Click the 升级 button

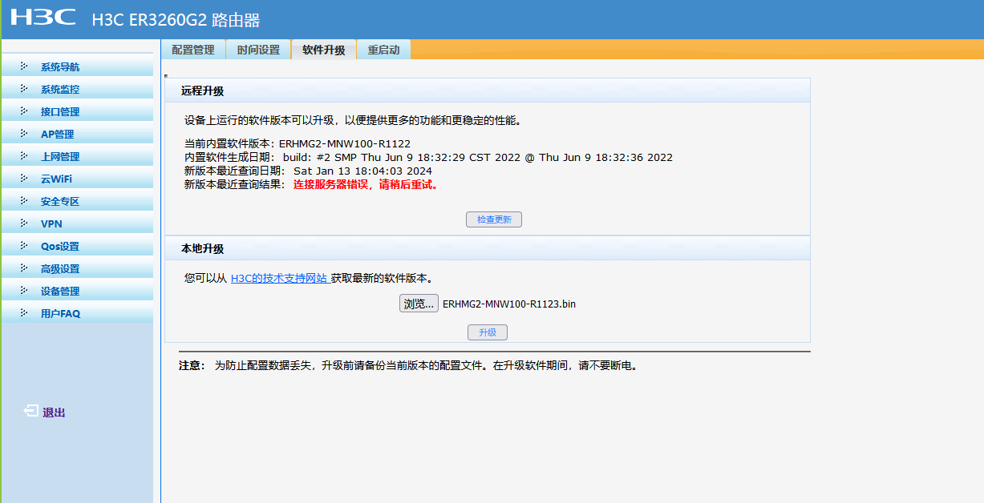488,332
